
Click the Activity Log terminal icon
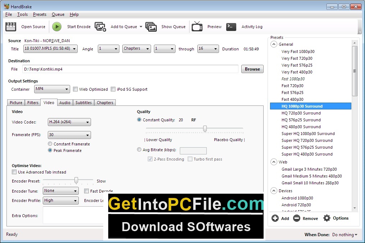(x=231, y=27)
